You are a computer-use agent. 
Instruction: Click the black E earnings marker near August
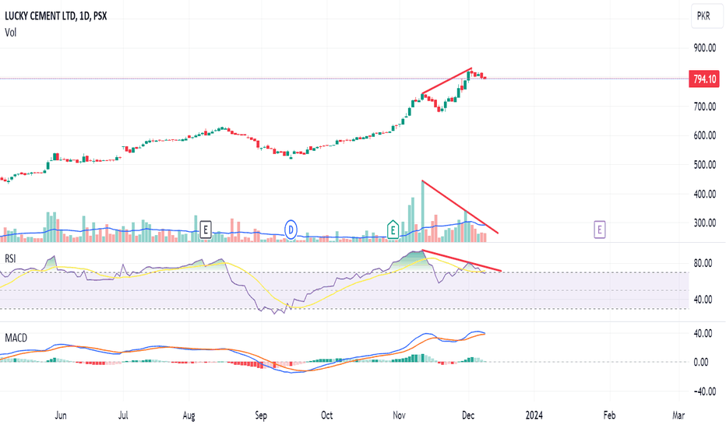206,230
